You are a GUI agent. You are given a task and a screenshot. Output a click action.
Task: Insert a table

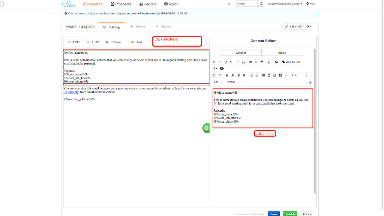(263, 75)
